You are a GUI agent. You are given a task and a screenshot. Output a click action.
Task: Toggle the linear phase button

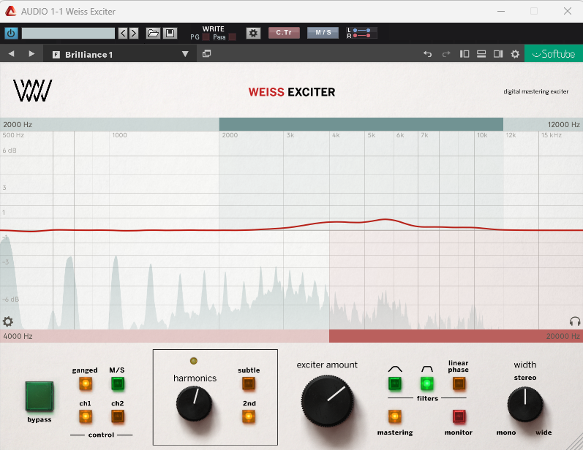459,384
